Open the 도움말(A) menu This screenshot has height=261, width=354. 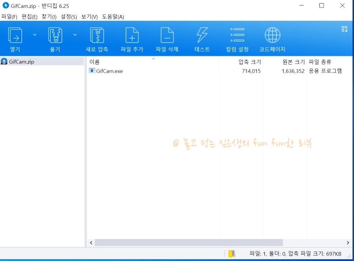[x=113, y=17]
